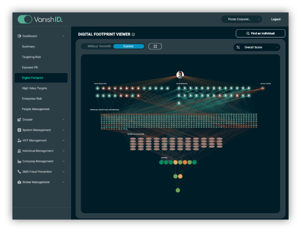This screenshot has height=232, width=301.
Task: Click the Find an individual button
Action: pyautogui.click(x=260, y=34)
